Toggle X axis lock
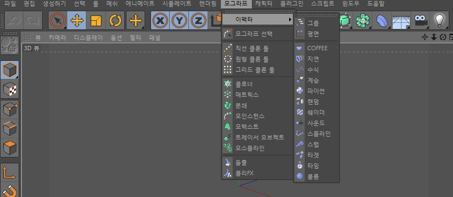Image resolution: width=453 pixels, height=197 pixels. [161, 20]
